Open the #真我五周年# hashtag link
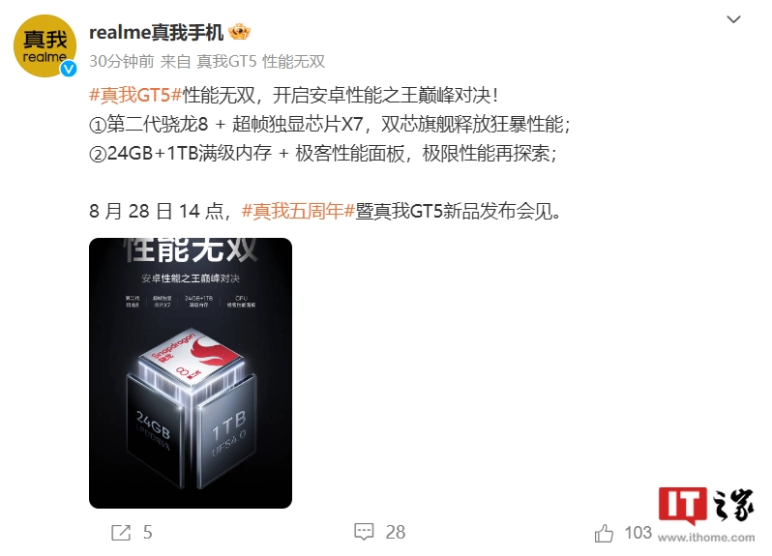The width and height of the screenshot is (772, 556). coord(298,211)
